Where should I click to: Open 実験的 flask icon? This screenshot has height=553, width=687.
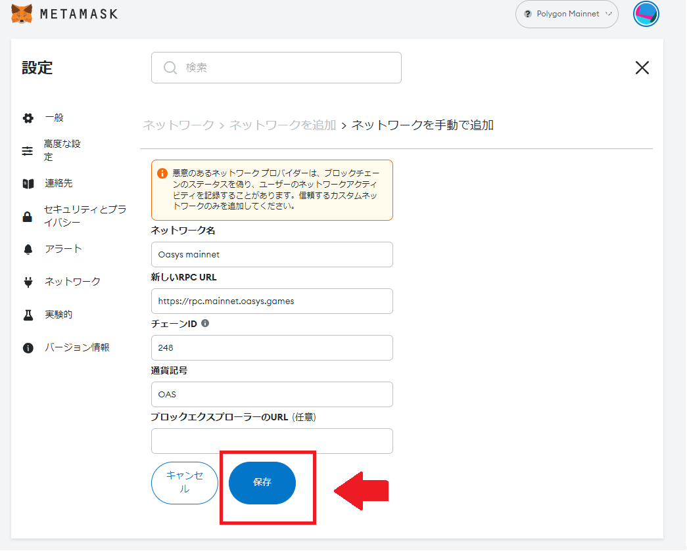(x=28, y=315)
